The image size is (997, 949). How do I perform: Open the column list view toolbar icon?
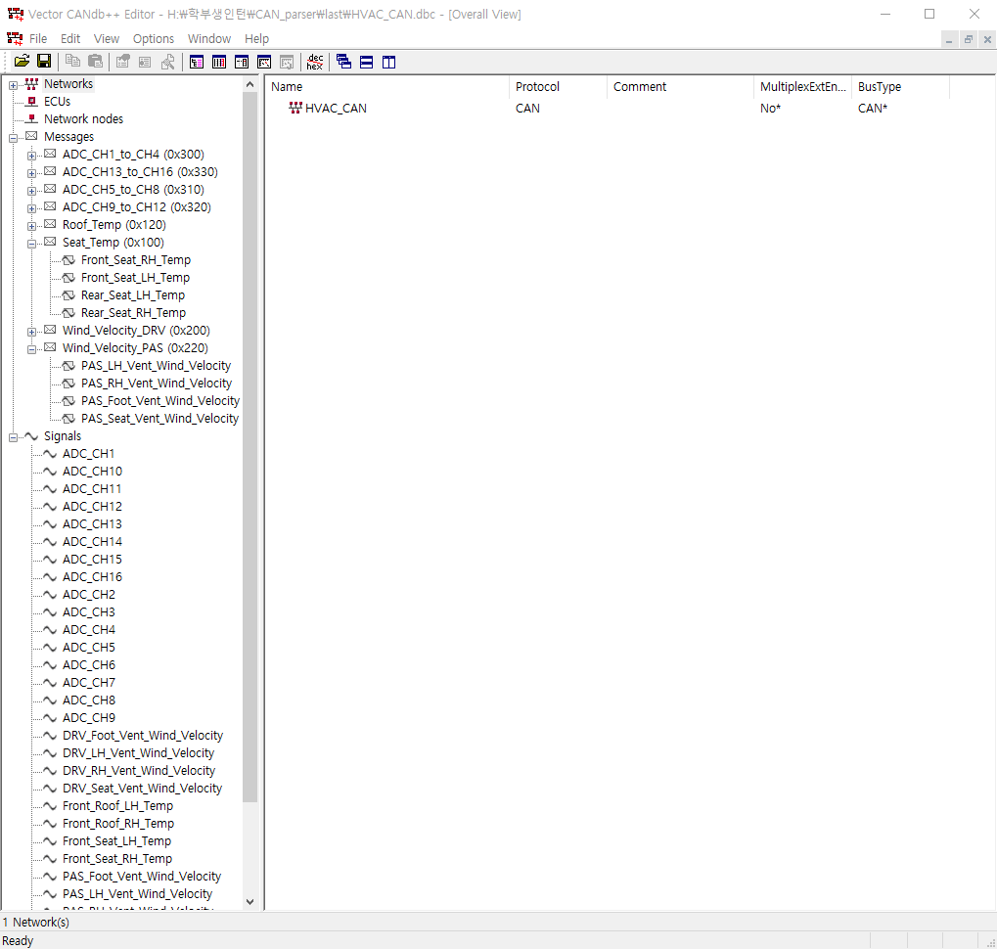point(219,62)
